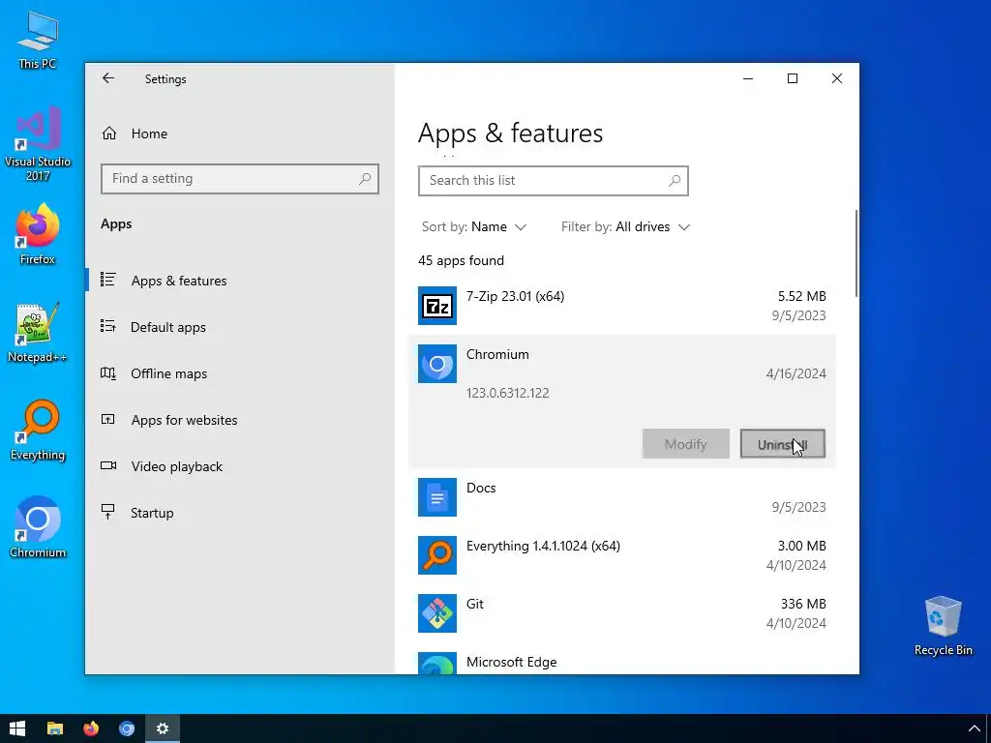The height and width of the screenshot is (743, 991).
Task: Click the Offline maps map icon
Action: (108, 373)
